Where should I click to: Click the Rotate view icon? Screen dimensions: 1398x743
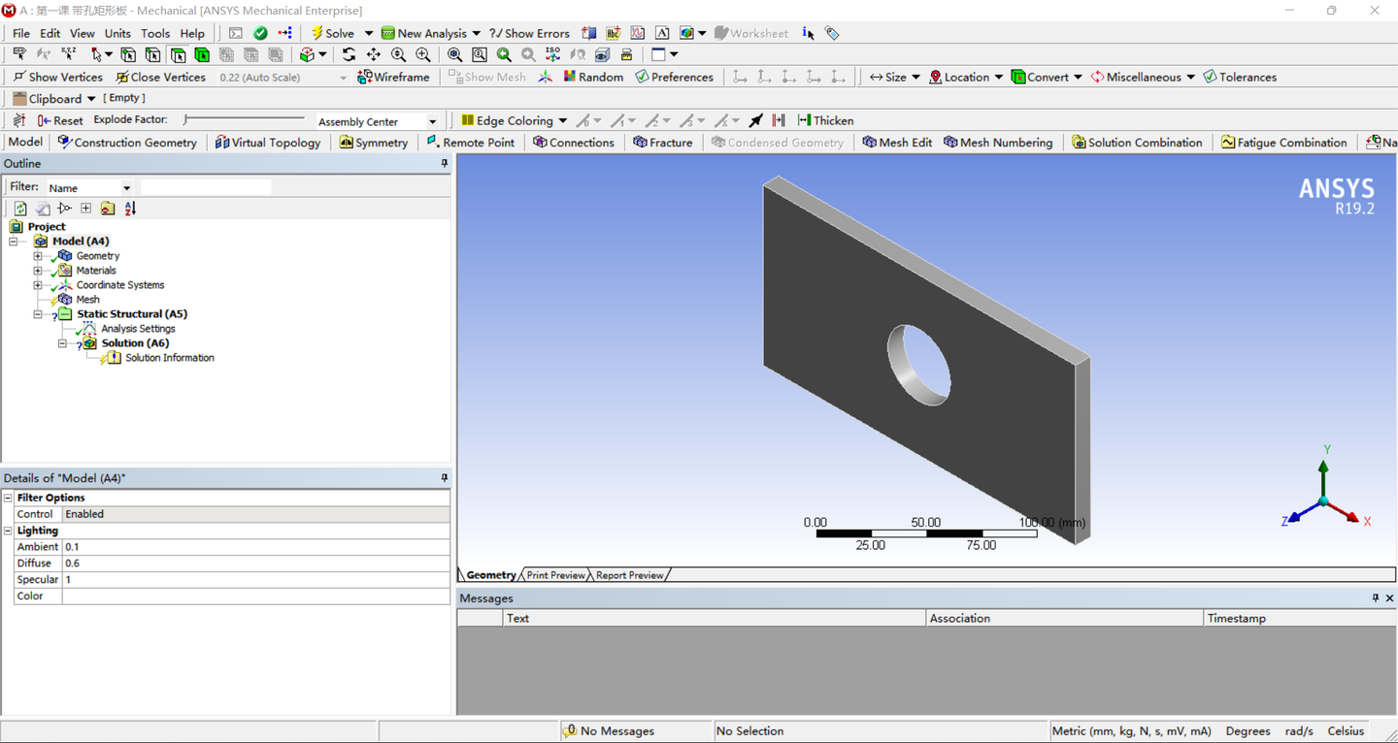click(x=349, y=54)
